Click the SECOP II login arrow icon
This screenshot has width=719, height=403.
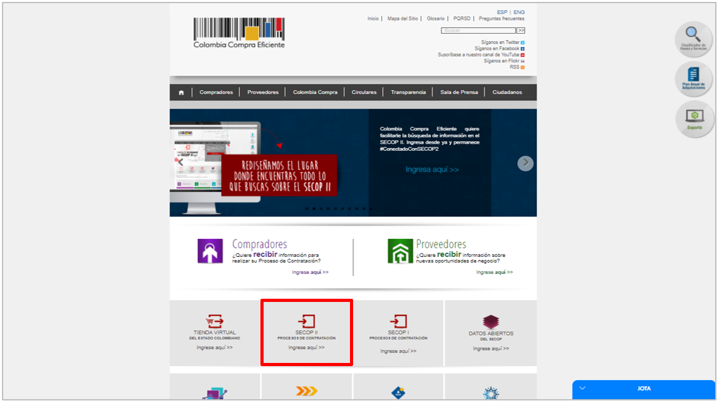(307, 321)
